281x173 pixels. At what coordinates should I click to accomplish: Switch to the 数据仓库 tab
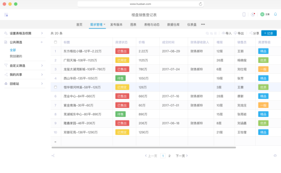click(174, 25)
